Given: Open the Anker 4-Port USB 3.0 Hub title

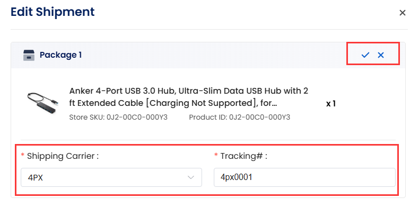Looking at the screenshot, I should (188, 97).
